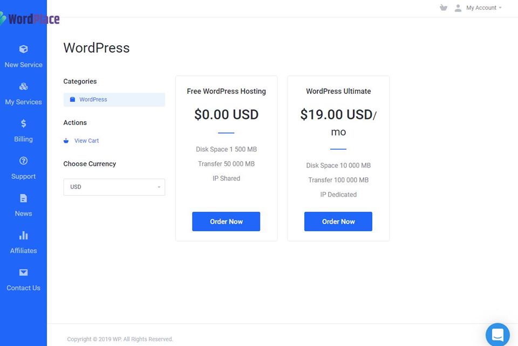Order the Free WordPress Hosting plan
518x346 pixels.
tap(226, 222)
